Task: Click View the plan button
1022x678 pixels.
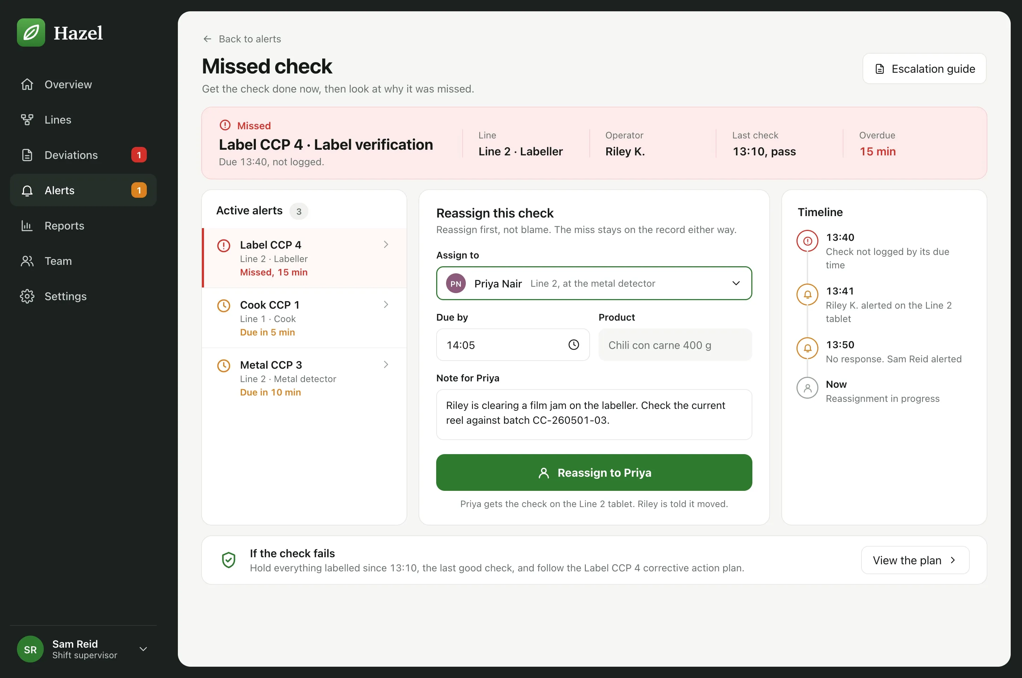Action: [915, 560]
